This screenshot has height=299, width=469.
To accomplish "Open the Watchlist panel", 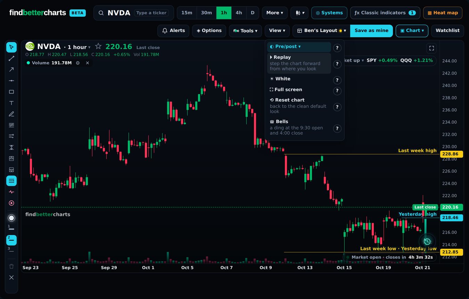I will (x=447, y=31).
